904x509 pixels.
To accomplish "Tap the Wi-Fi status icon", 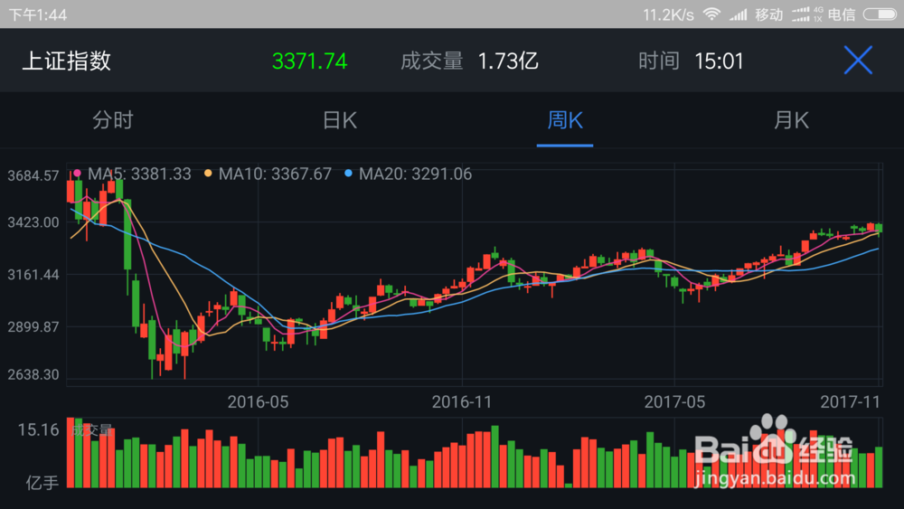I will tap(712, 14).
